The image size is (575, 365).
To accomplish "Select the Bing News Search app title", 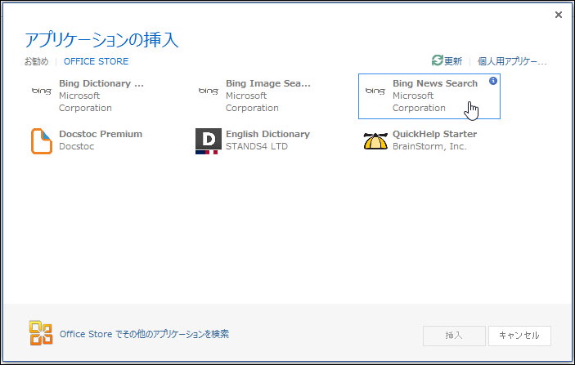I will click(435, 83).
